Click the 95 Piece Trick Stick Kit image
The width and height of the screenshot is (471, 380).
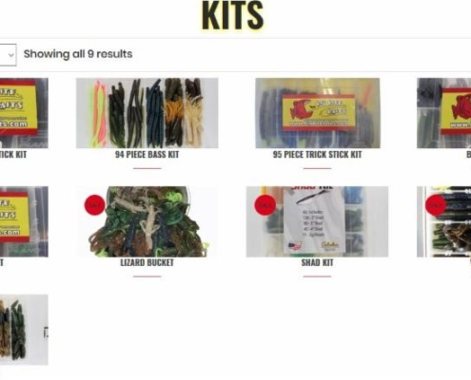tap(318, 113)
